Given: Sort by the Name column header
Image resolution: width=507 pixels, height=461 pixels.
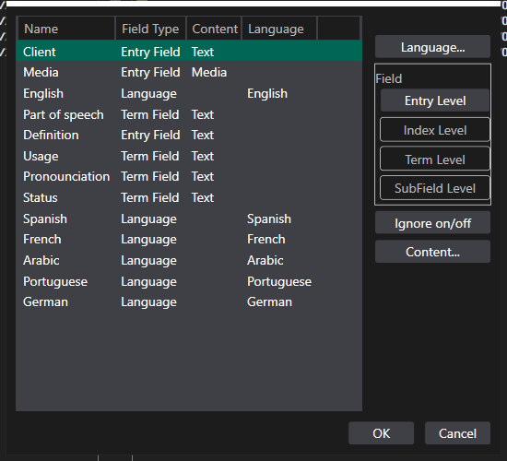Looking at the screenshot, I should point(66,29).
